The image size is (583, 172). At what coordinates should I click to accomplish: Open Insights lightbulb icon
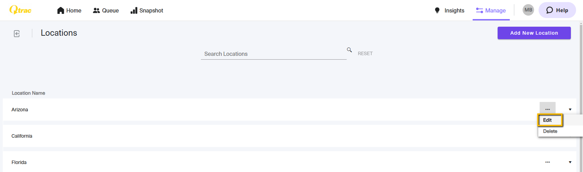click(437, 10)
